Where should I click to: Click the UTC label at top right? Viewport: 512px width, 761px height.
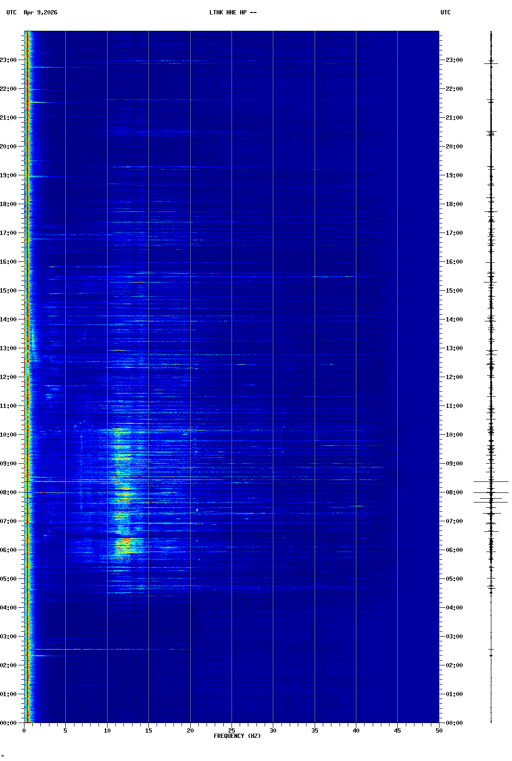click(445, 12)
